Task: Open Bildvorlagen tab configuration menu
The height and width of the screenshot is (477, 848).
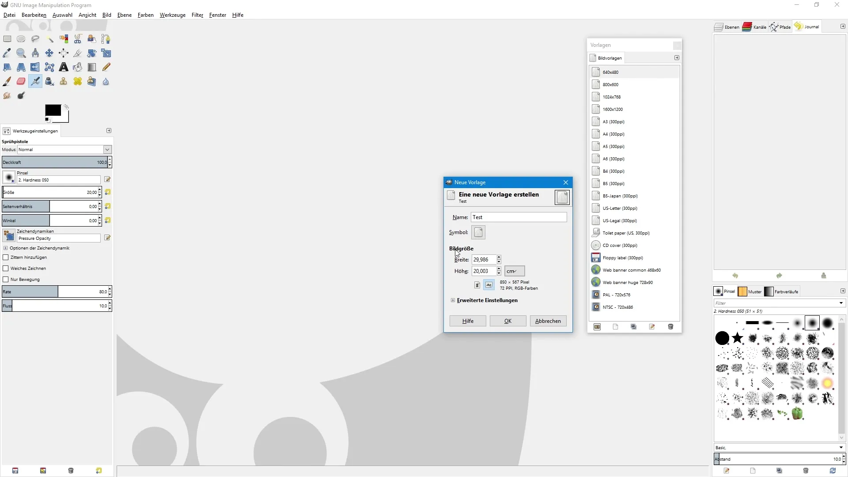Action: point(677,58)
